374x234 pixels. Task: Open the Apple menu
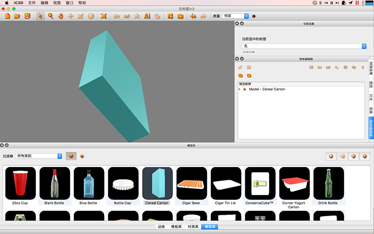point(7,3)
